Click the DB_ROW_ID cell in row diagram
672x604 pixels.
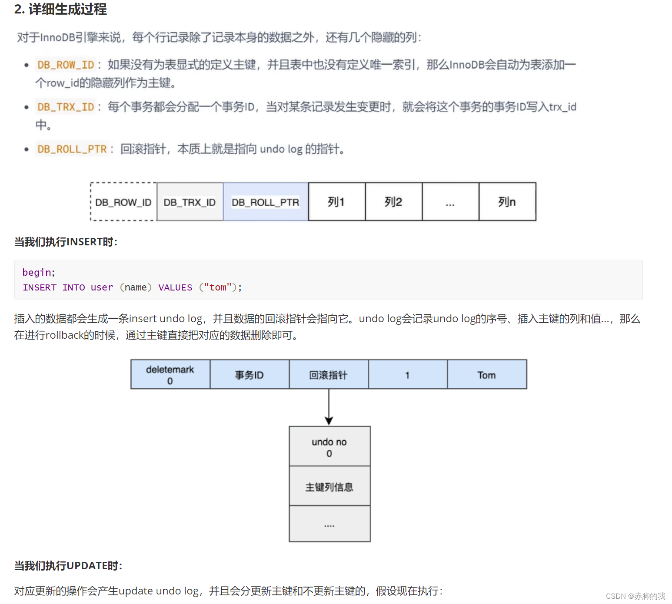(123, 202)
